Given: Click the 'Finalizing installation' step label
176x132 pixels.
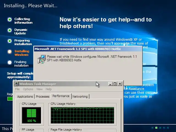Looking at the screenshot, I should [21, 64].
